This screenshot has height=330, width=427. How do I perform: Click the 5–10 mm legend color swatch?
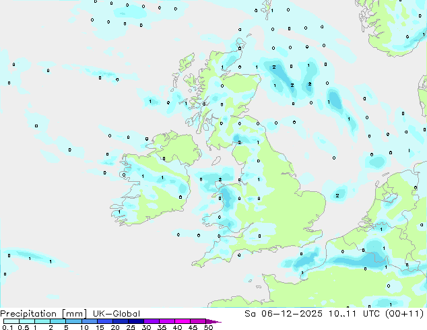coord(73,321)
